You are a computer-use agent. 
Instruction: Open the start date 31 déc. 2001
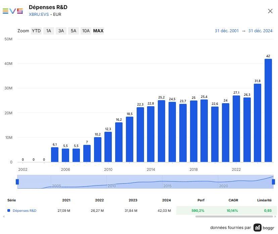(x=227, y=31)
